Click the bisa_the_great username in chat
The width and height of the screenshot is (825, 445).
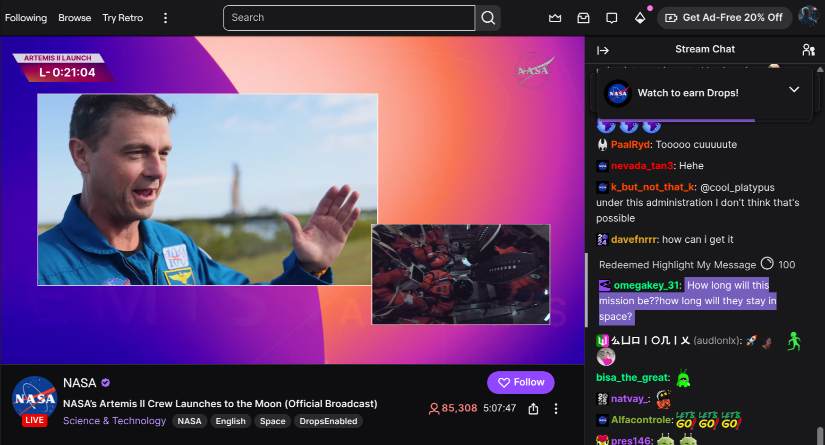pyautogui.click(x=632, y=377)
